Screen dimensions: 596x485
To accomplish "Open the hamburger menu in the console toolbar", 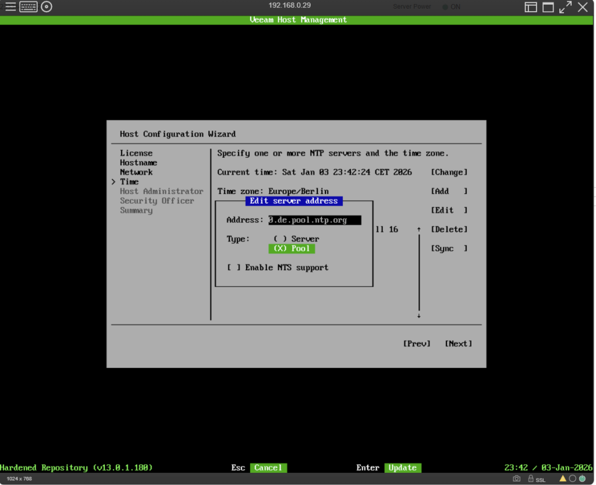I will [x=10, y=7].
